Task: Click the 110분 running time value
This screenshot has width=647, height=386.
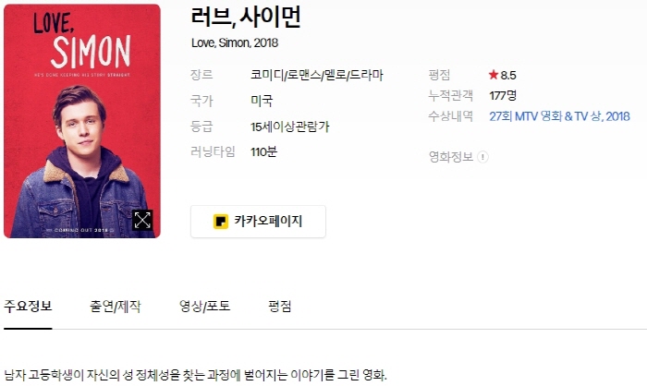Action: pos(263,151)
